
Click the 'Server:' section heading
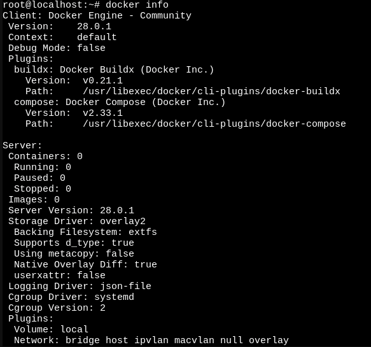[22, 145]
